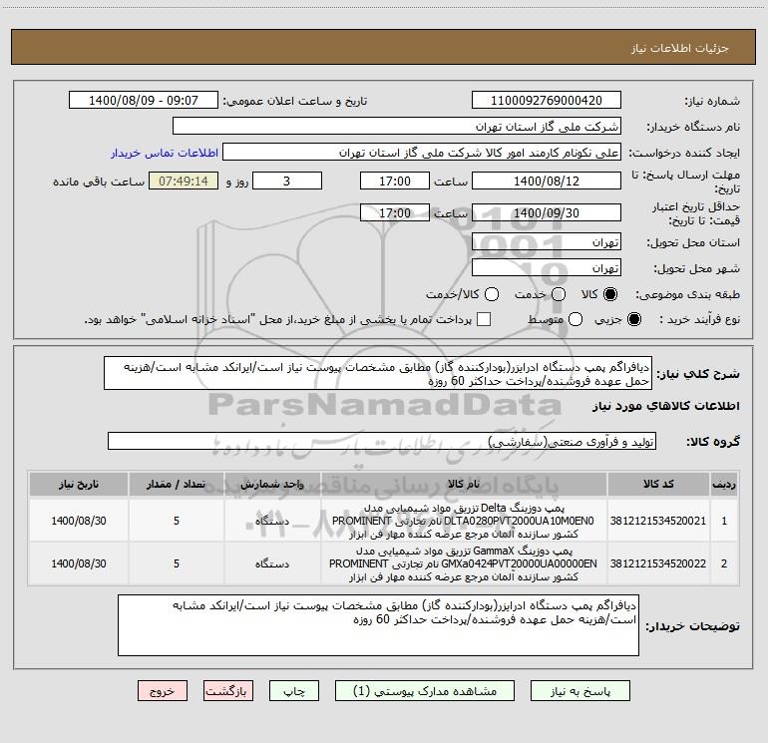Select the متوسط purchase type radio
This screenshot has height=743, width=768.
click(x=576, y=320)
